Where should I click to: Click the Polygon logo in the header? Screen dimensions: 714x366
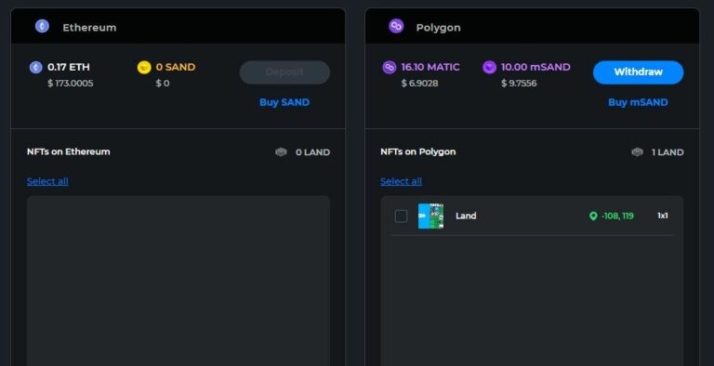(396, 26)
